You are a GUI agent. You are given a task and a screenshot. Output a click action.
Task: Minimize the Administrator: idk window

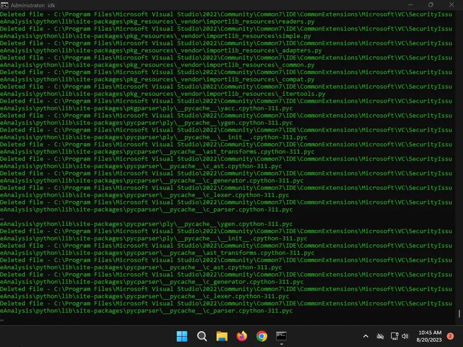click(x=411, y=5)
